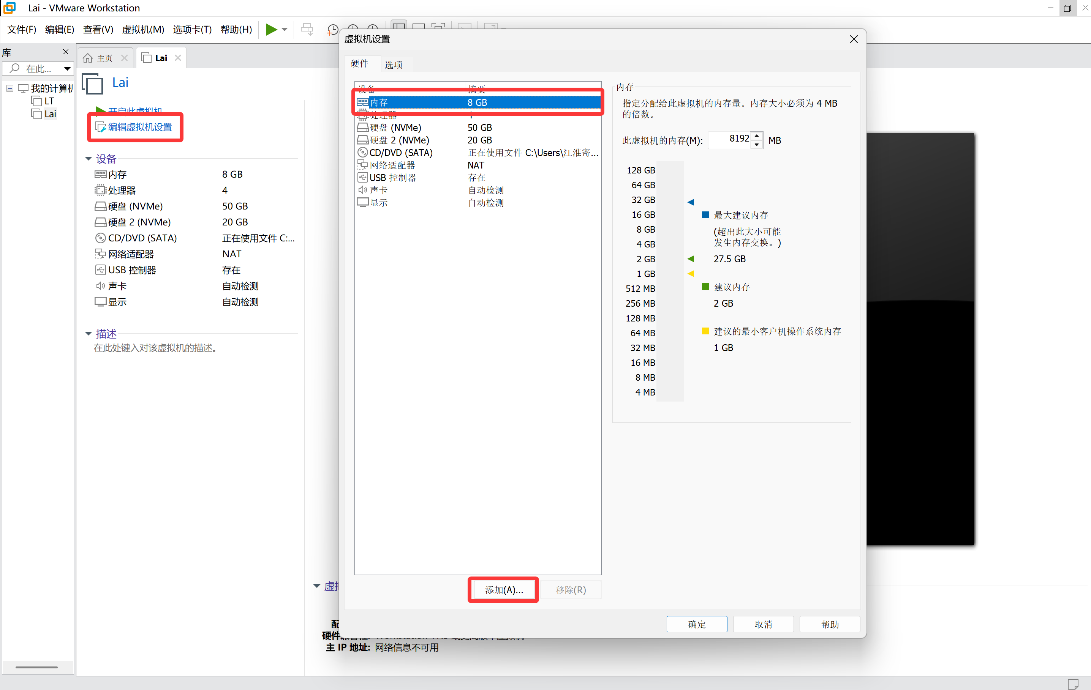This screenshot has width=1091, height=690.
Task: Select the 硬件 tab in settings dialog
Action: coord(359,63)
